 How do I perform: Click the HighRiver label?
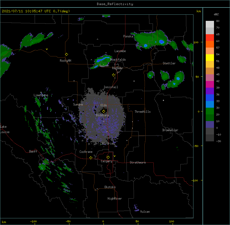click(x=115, y=199)
